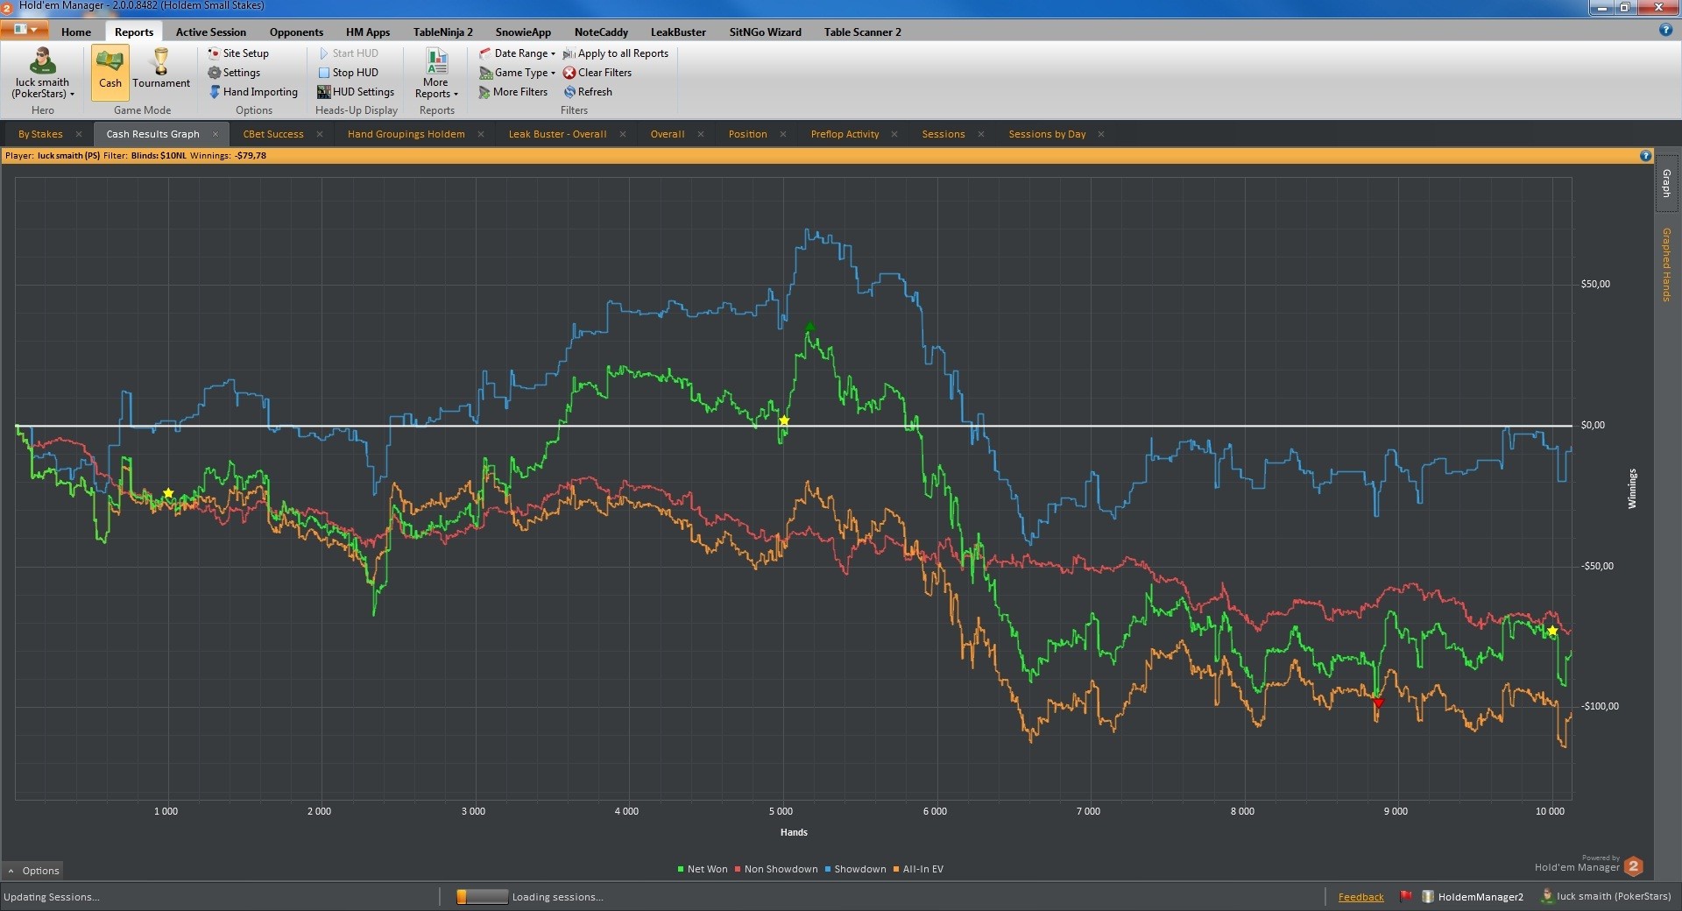Click Clear Filters icon
The width and height of the screenshot is (1682, 911).
[569, 73]
